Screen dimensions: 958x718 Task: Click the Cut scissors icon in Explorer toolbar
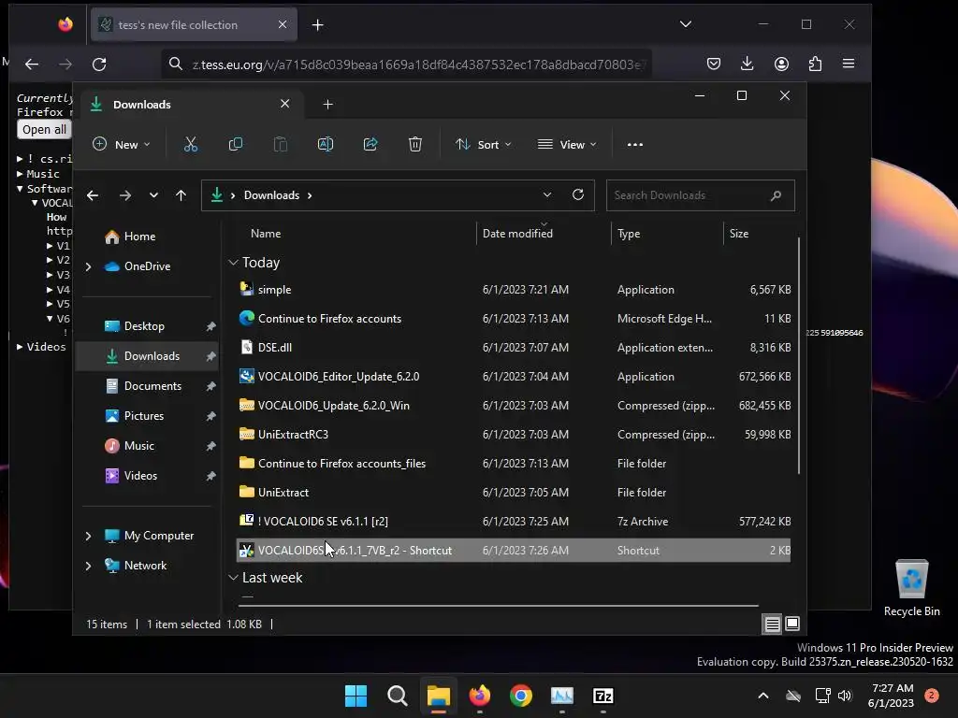tap(191, 144)
